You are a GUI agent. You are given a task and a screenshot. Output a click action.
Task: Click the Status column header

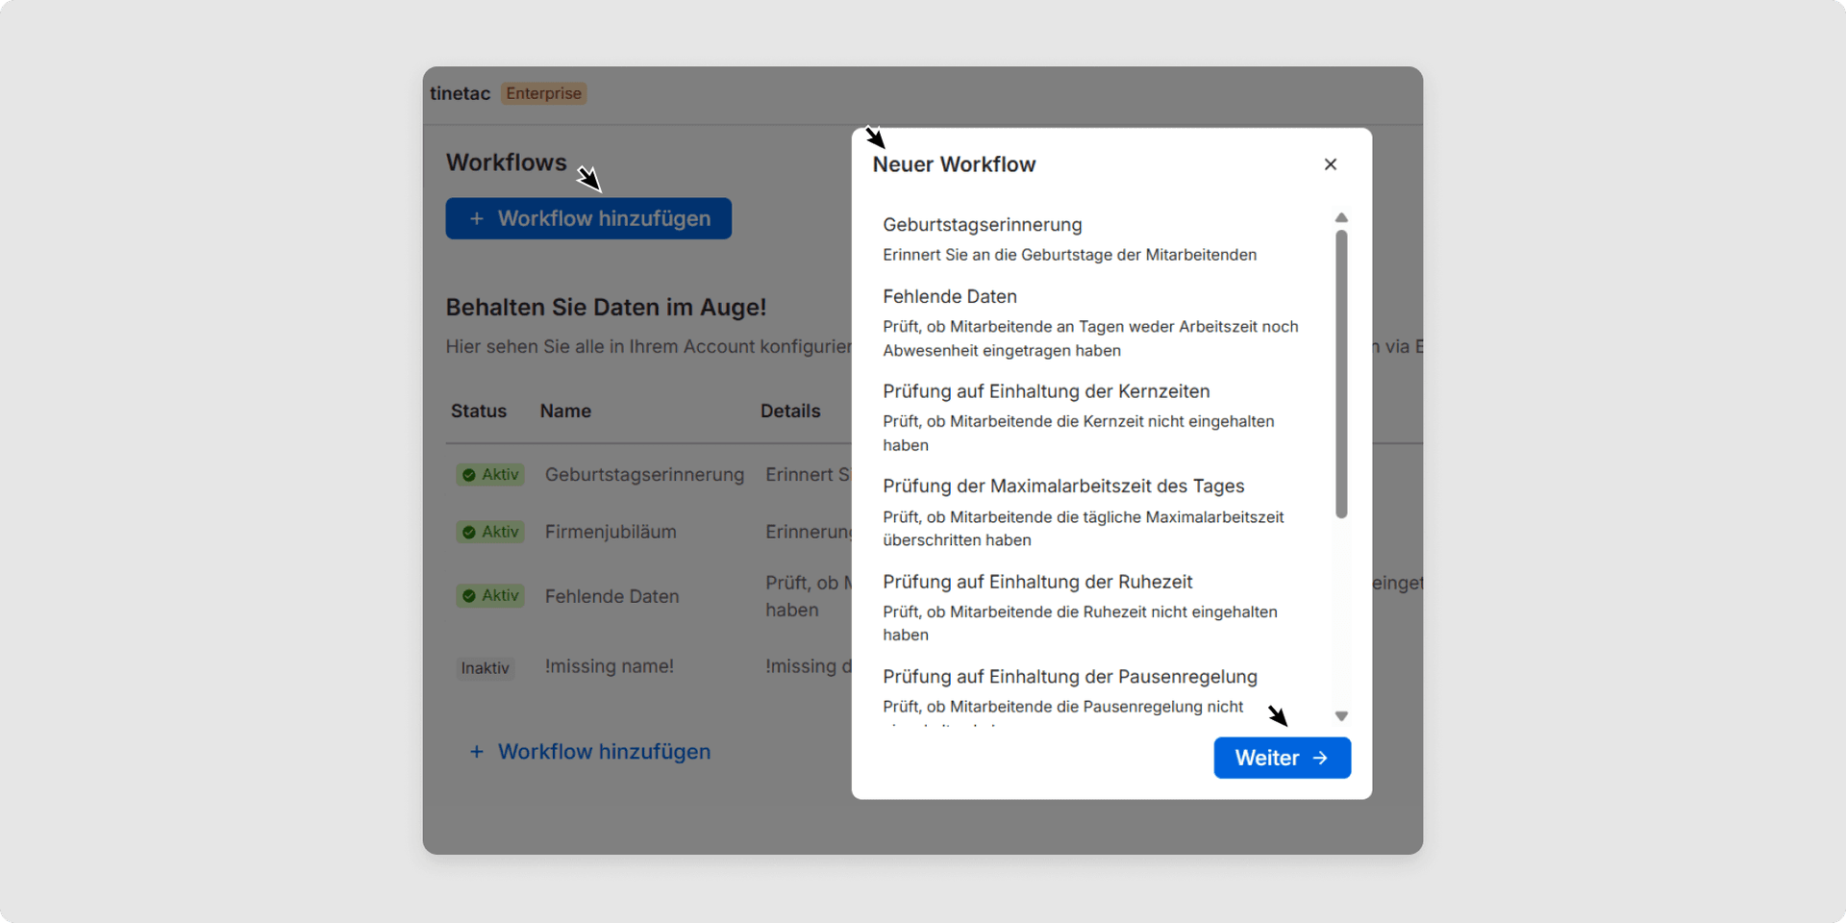click(x=479, y=411)
